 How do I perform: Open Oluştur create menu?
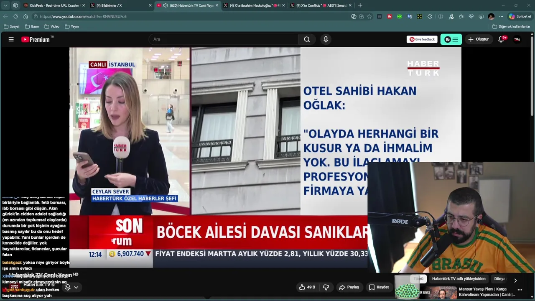coord(478,39)
